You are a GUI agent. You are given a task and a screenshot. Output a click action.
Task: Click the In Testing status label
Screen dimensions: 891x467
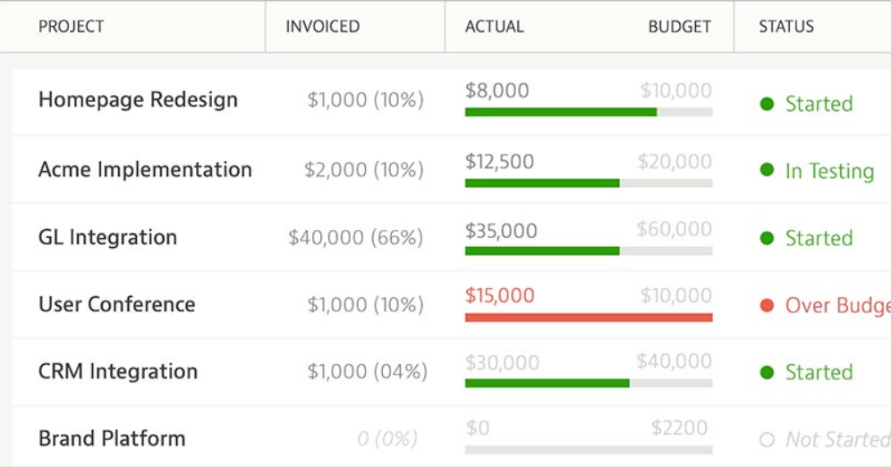pos(829,171)
